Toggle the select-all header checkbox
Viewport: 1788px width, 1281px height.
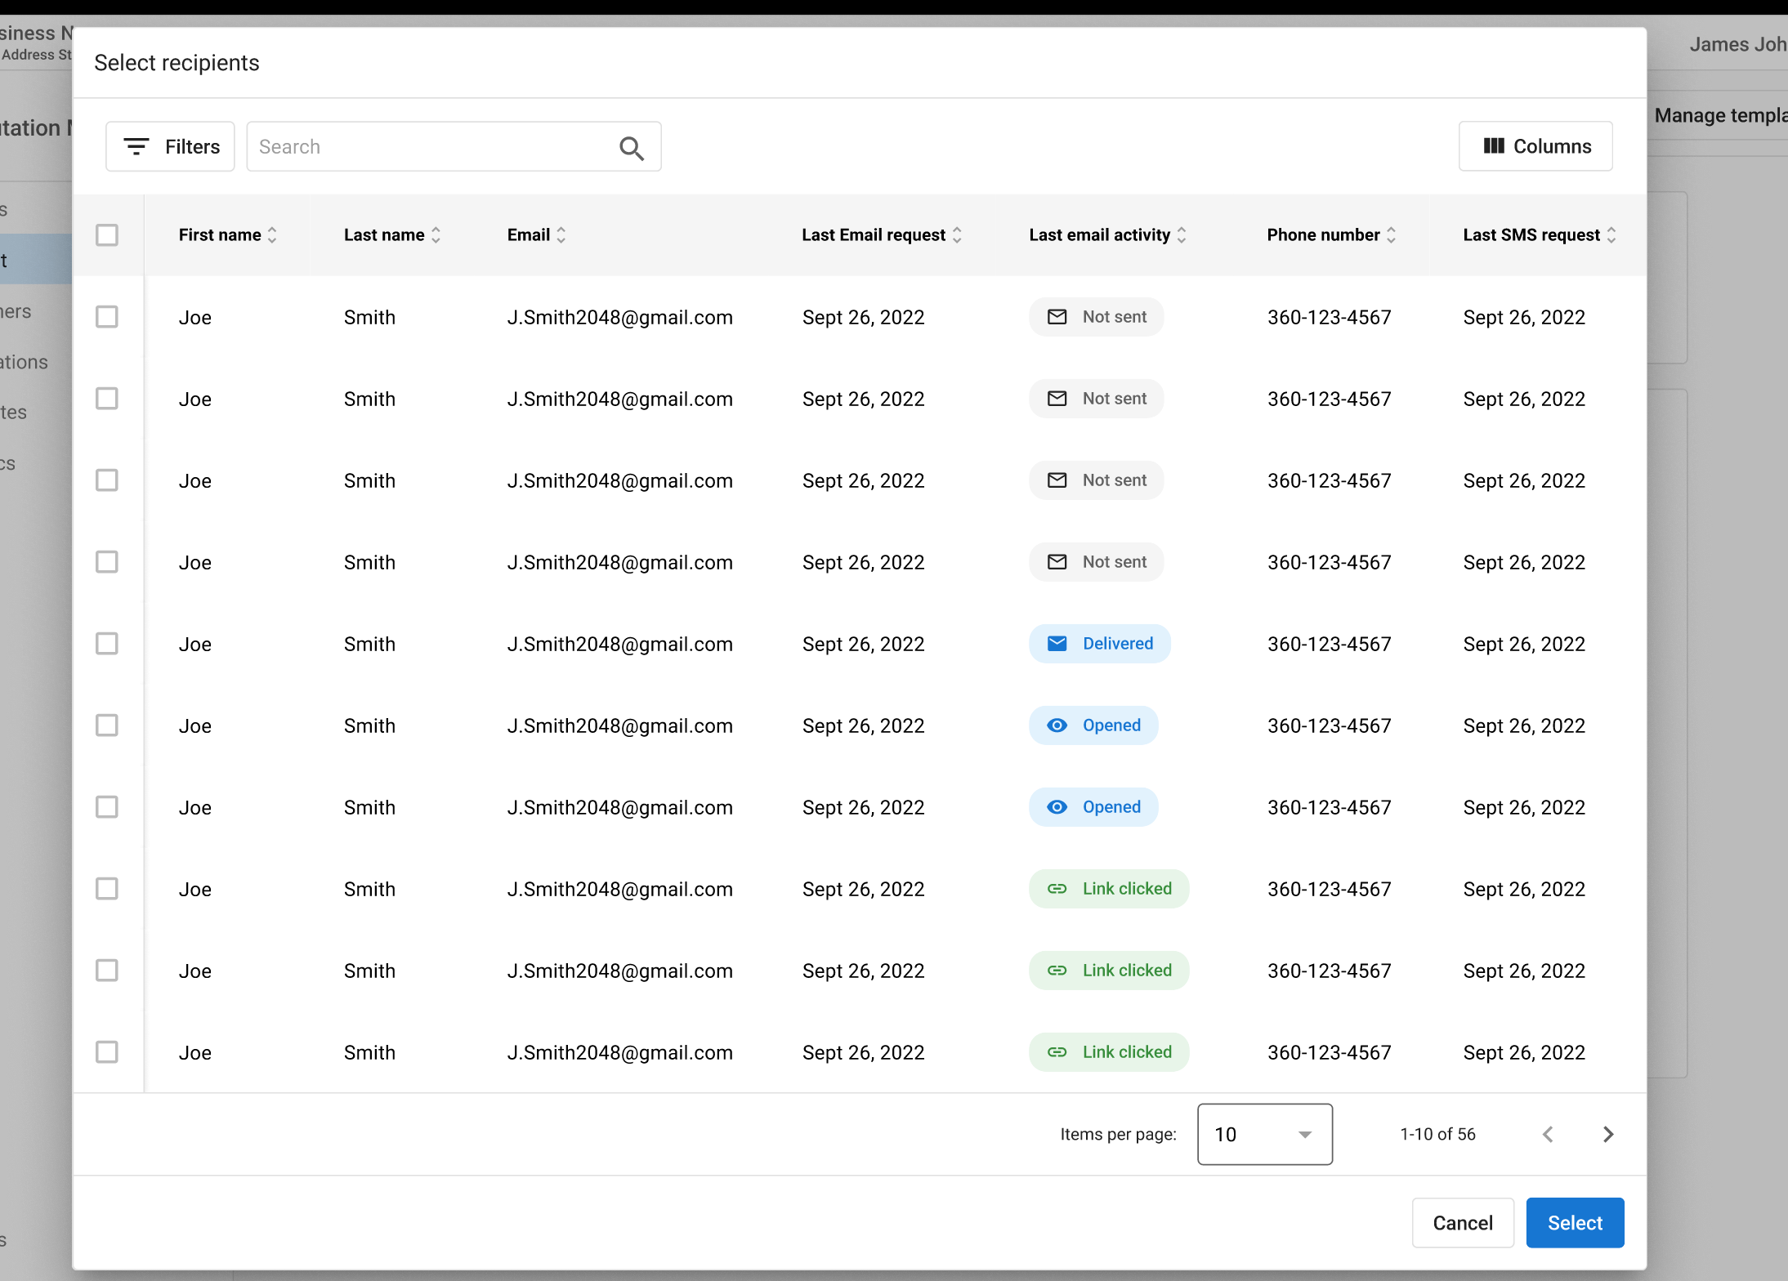[107, 235]
